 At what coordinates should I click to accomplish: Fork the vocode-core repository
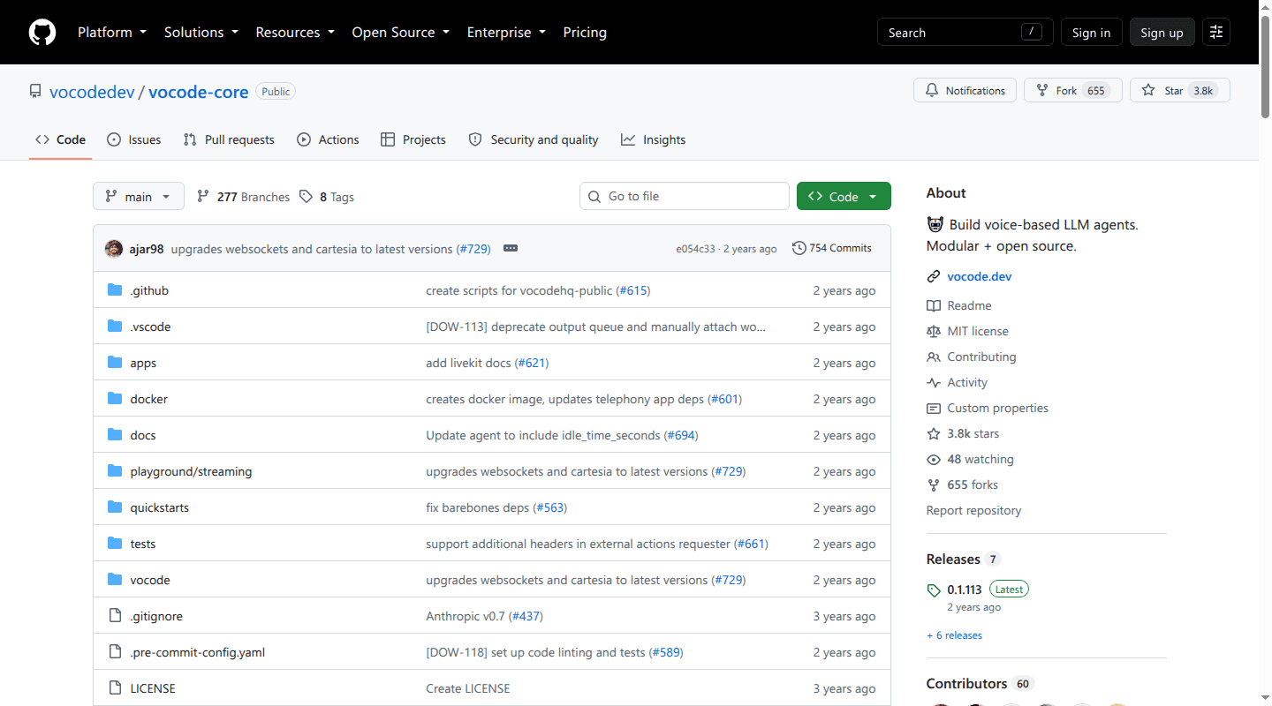click(x=1072, y=90)
